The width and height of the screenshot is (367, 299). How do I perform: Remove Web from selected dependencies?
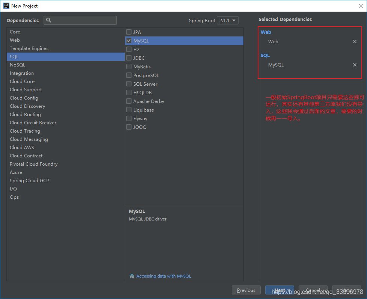pos(355,42)
